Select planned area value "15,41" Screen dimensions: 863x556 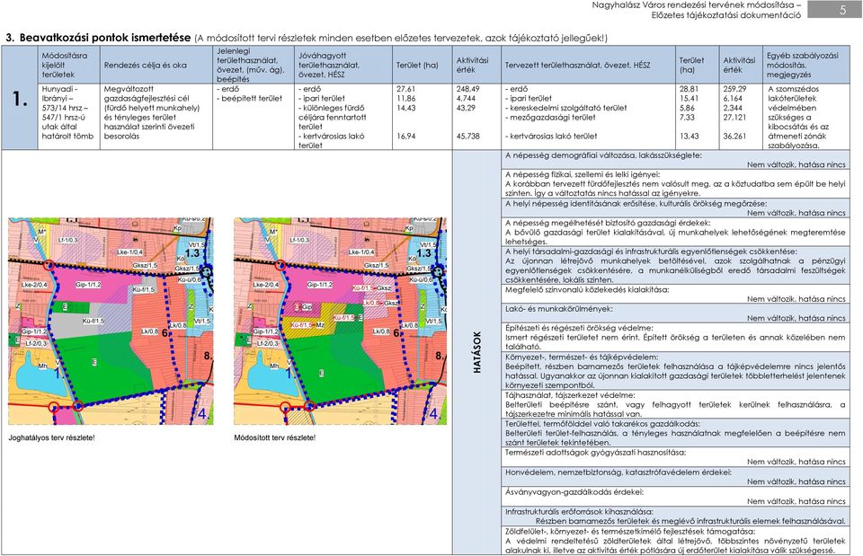coord(689,99)
